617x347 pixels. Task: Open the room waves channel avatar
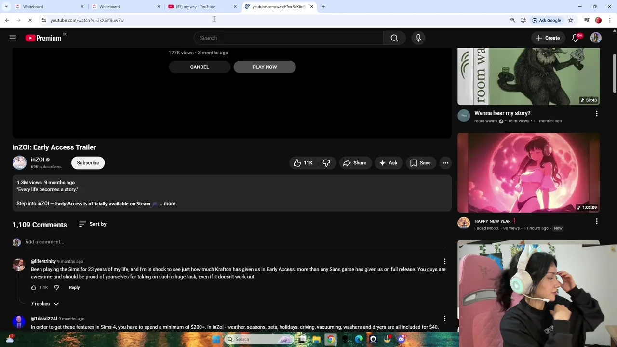[x=464, y=116]
